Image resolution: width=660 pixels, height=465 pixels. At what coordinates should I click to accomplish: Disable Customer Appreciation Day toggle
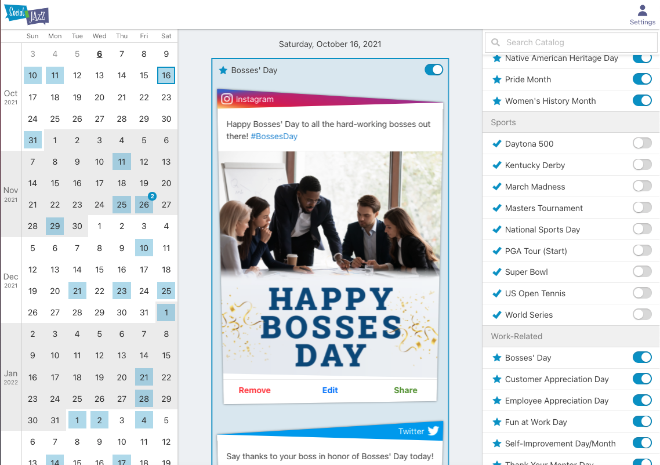coord(642,378)
